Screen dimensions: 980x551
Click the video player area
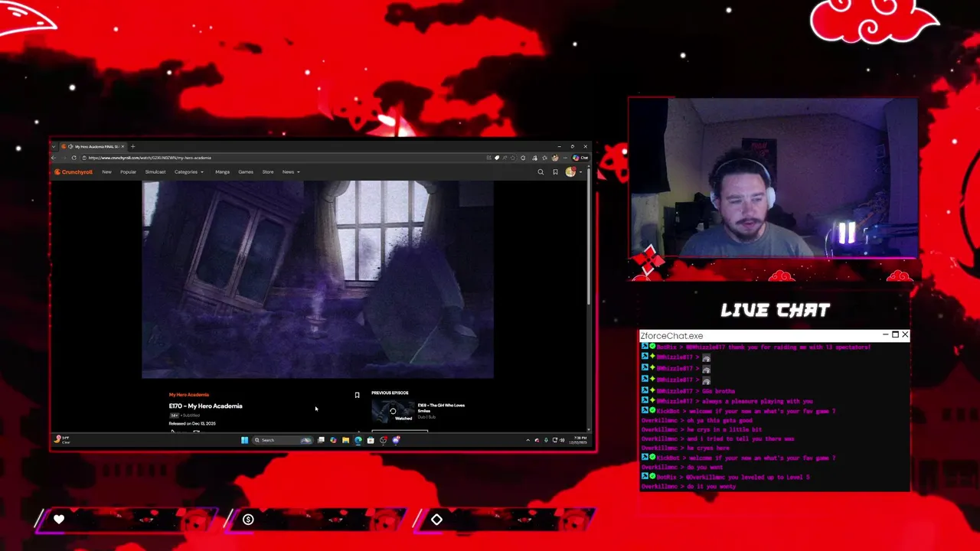pos(318,280)
